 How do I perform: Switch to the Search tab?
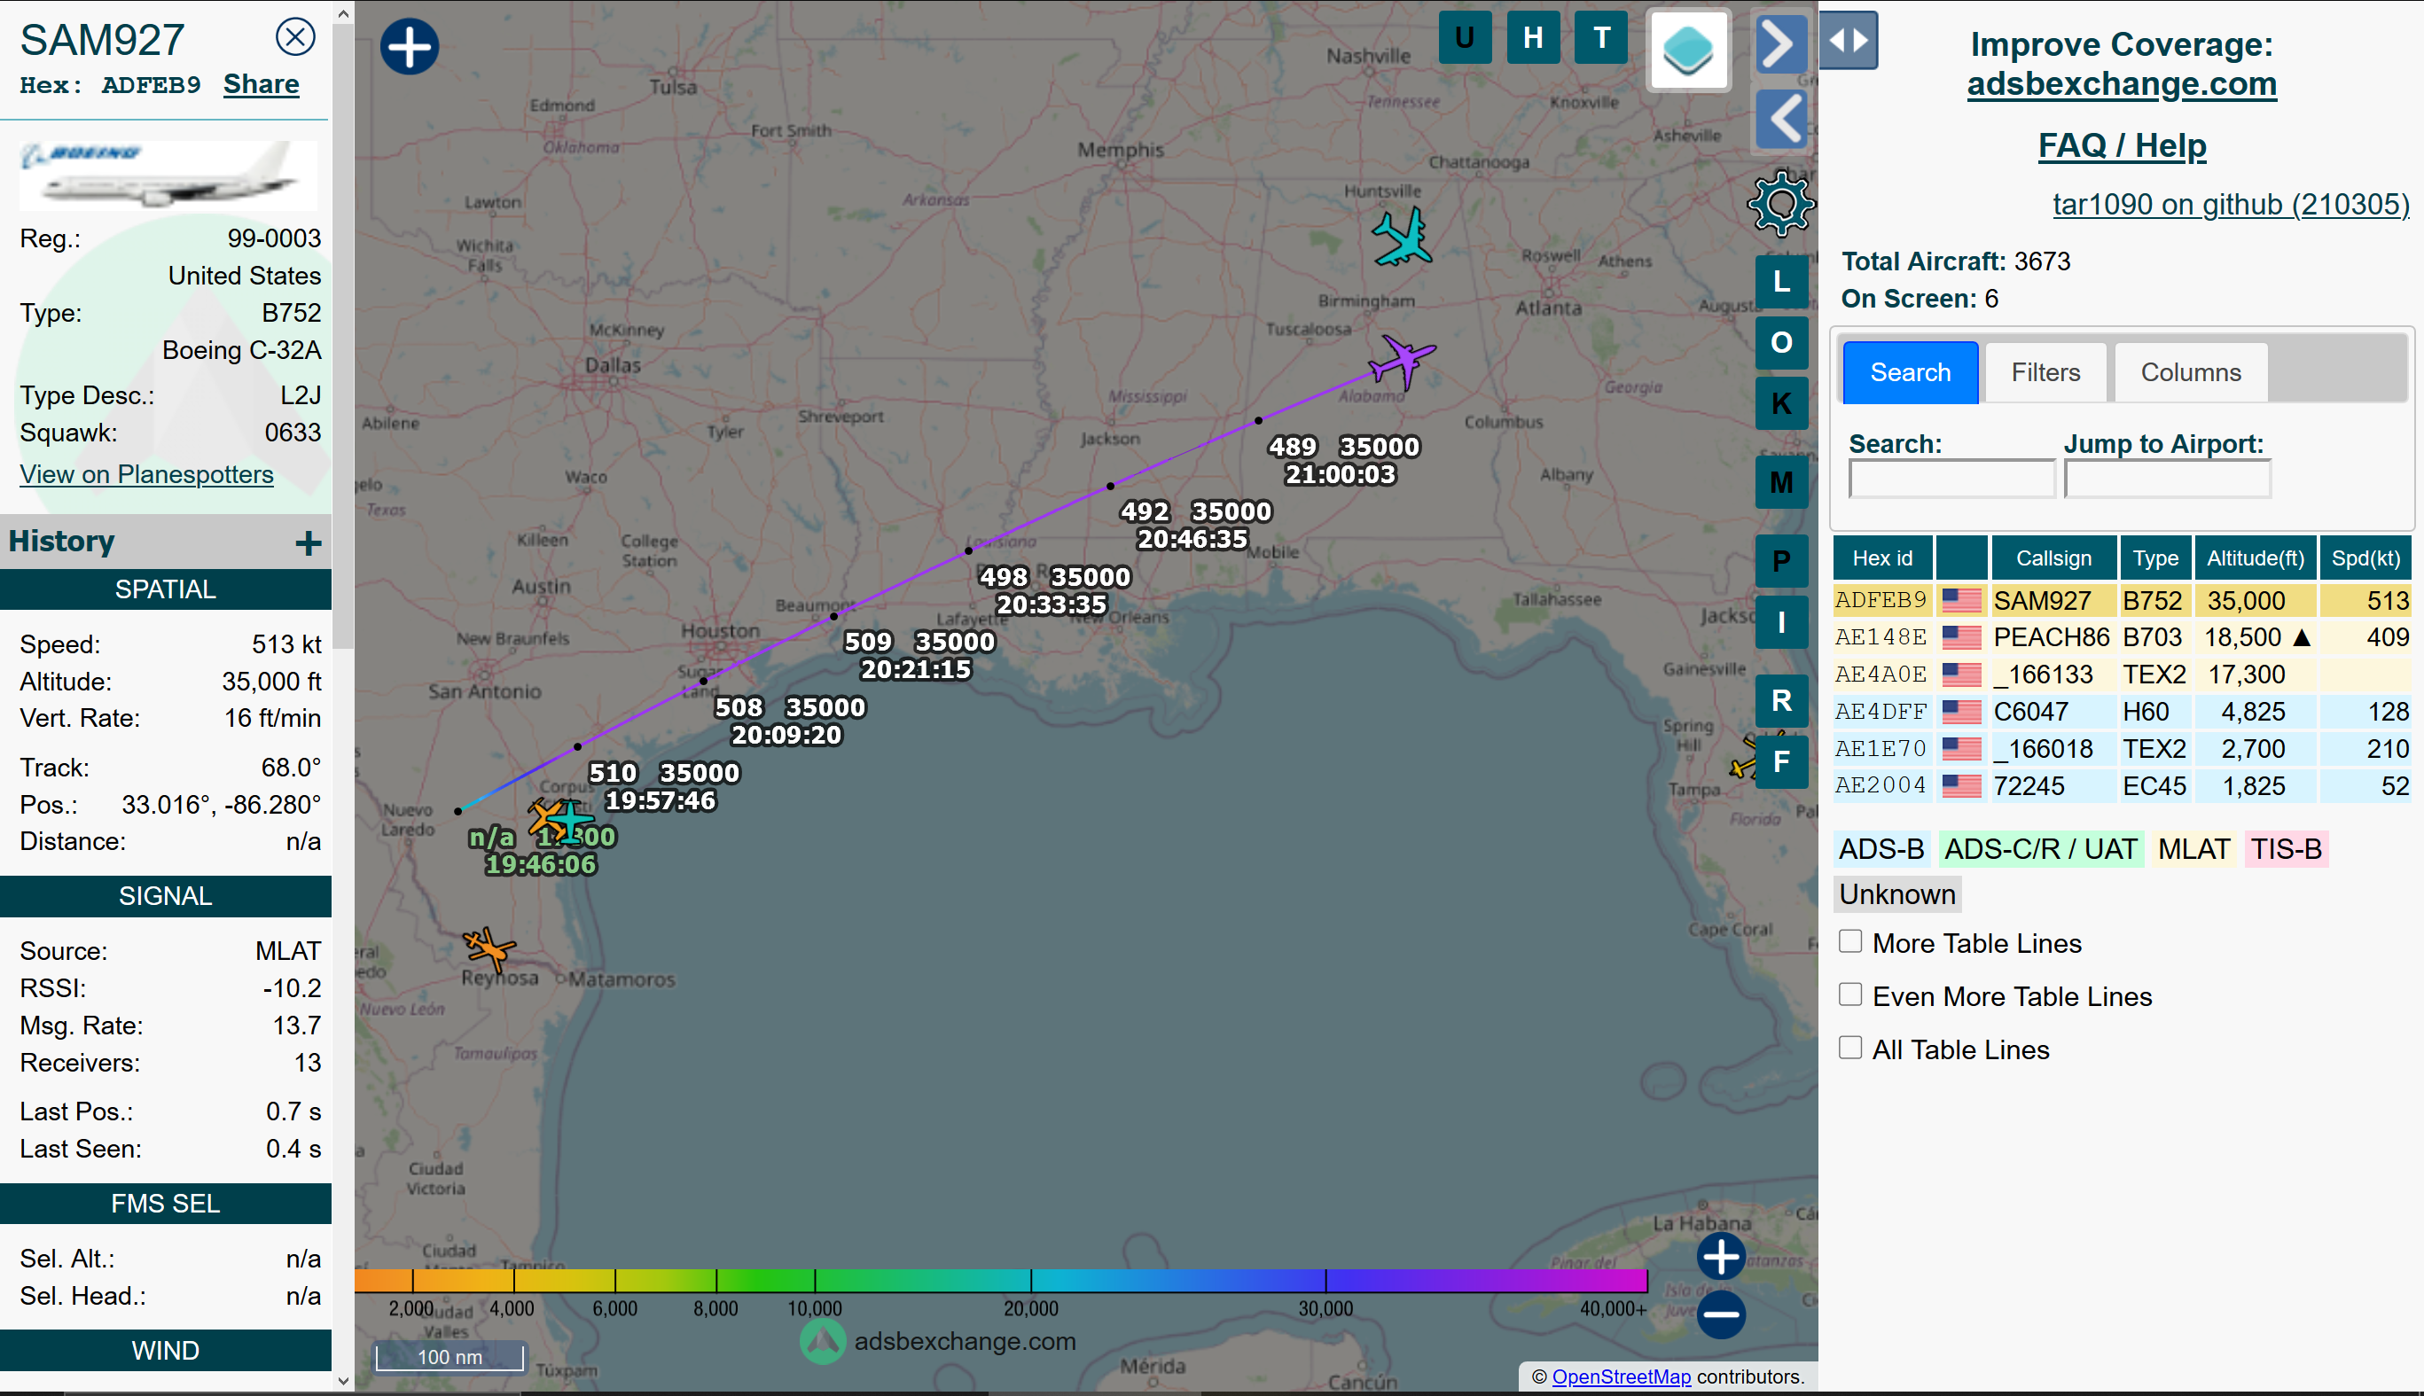(x=1910, y=372)
